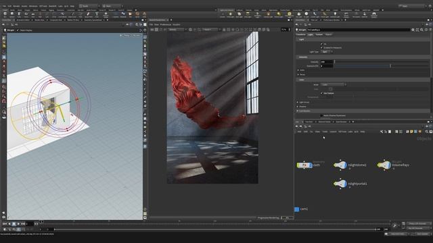Add a Camera from the lights shelf
This screenshot has width=433, height=243.
pyautogui.click(x=223, y=14)
